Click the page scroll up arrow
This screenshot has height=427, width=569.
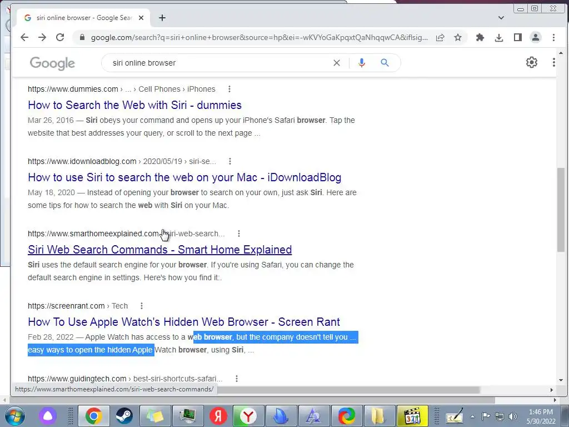[x=561, y=53]
